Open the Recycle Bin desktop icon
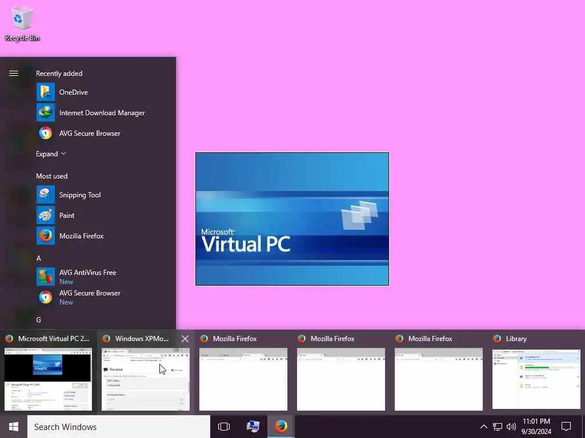585x438 pixels. (22, 24)
